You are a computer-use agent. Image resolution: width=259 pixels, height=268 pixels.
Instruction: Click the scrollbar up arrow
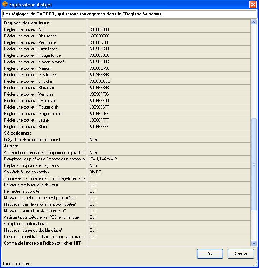point(254,22)
